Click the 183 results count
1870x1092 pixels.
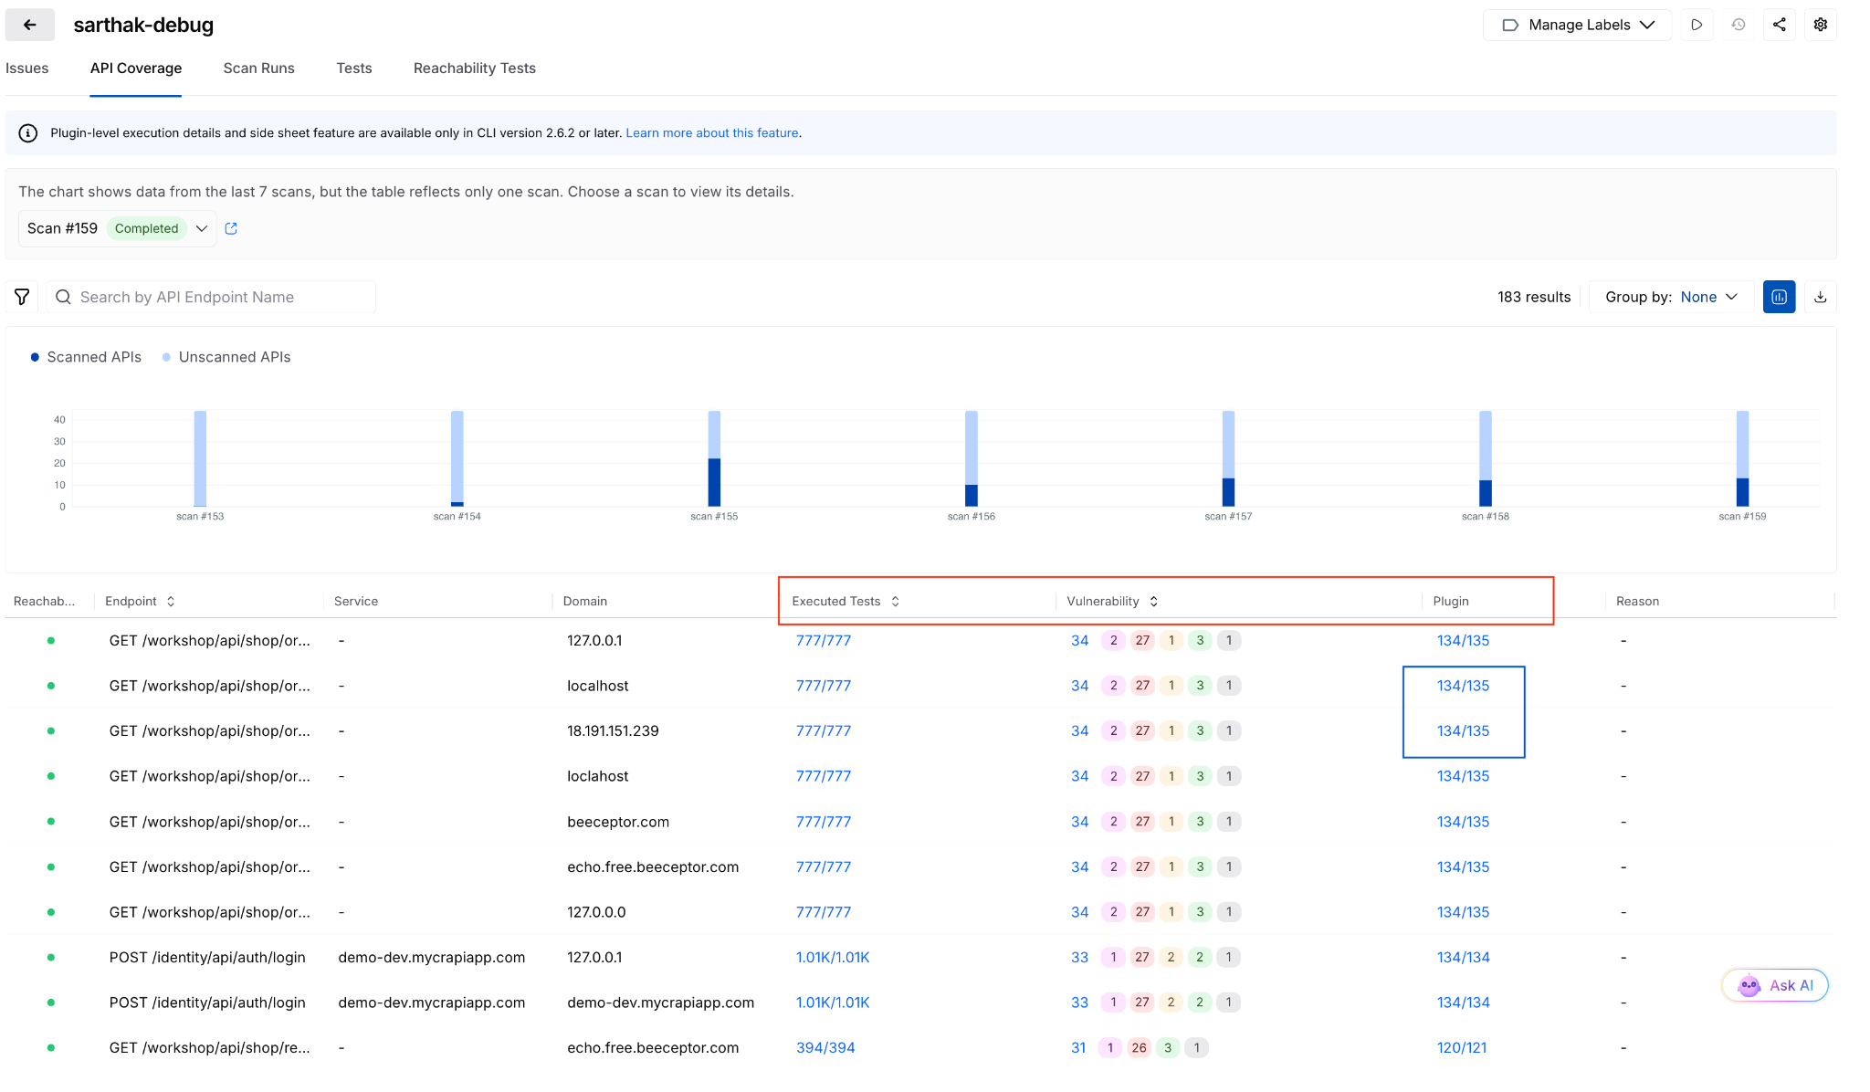[x=1534, y=297]
